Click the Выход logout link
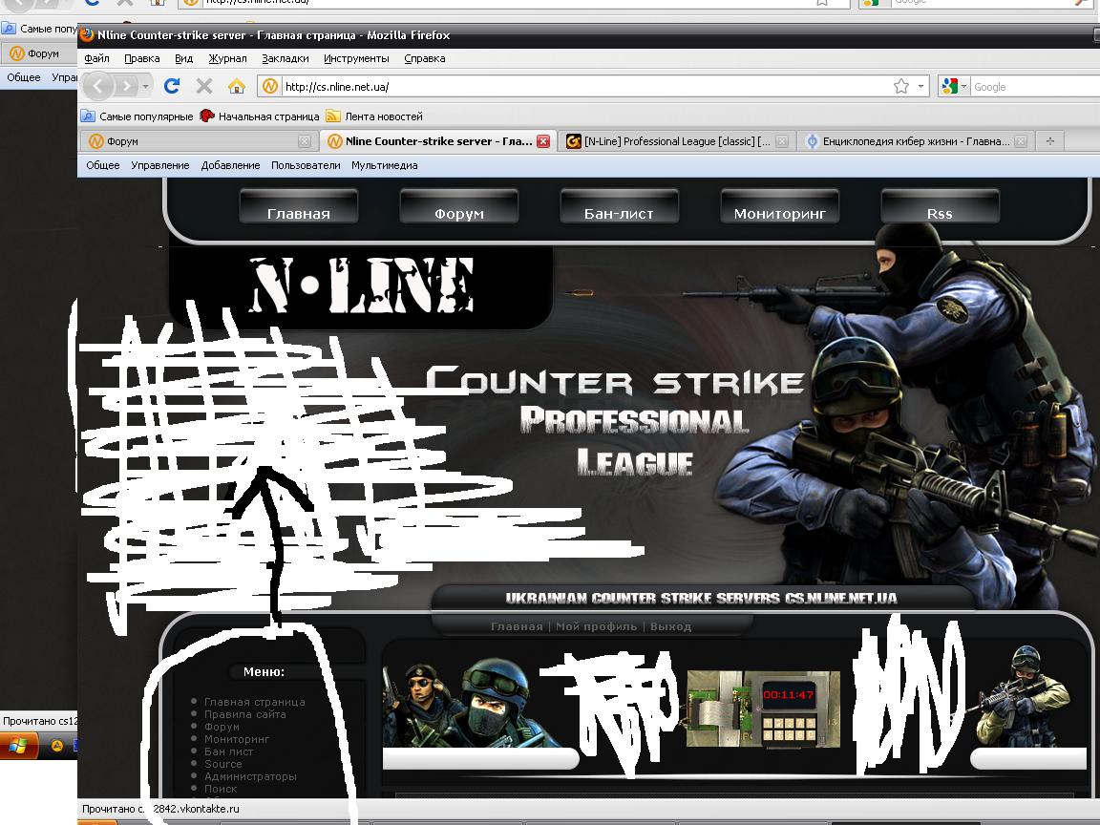1100x825 pixels. point(670,626)
